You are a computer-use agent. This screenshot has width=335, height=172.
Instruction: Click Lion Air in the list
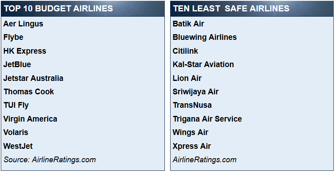(187, 78)
